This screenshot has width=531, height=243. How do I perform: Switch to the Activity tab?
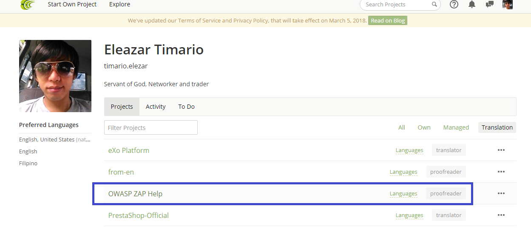[x=156, y=107]
